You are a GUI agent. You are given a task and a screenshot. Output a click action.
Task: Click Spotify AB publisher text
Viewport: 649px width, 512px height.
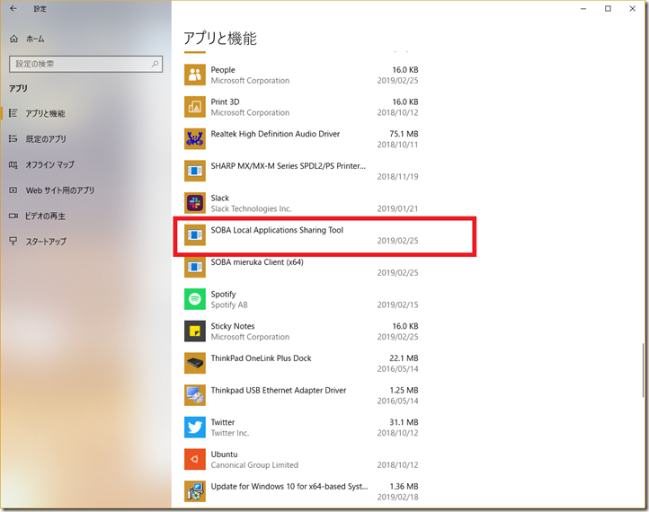coord(229,305)
